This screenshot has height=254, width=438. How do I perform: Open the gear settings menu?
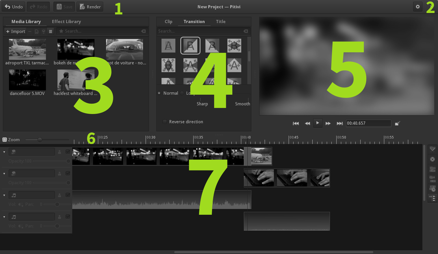pos(418,7)
